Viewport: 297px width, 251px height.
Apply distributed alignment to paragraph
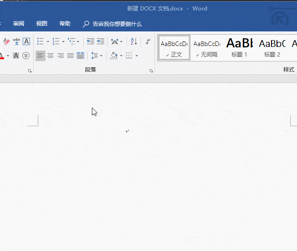81,56
